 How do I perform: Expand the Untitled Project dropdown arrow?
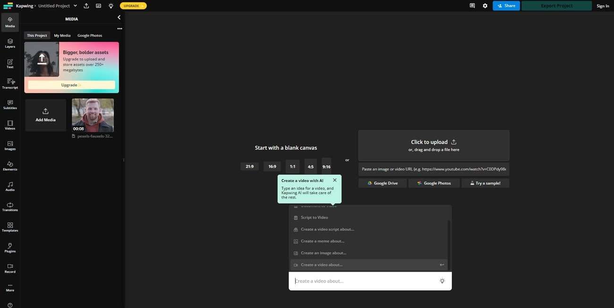pos(75,6)
